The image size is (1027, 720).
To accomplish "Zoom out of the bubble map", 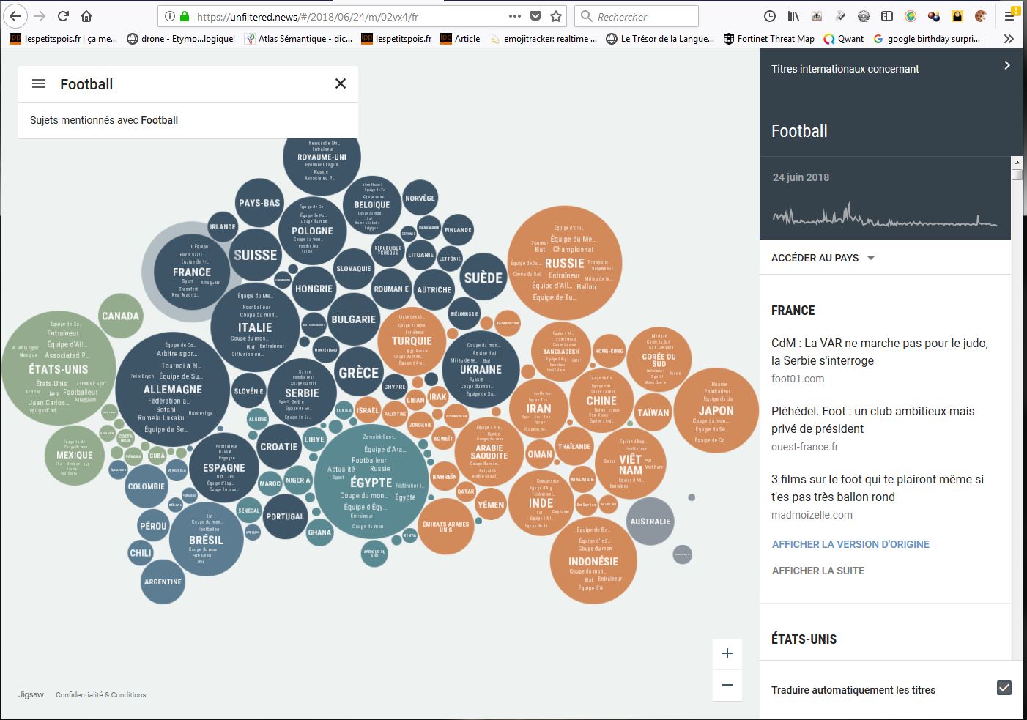I will pyautogui.click(x=727, y=685).
